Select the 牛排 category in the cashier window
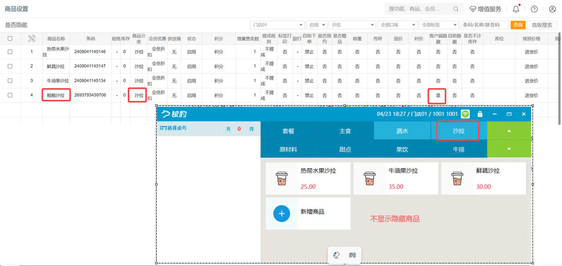562x266 pixels. click(459, 149)
